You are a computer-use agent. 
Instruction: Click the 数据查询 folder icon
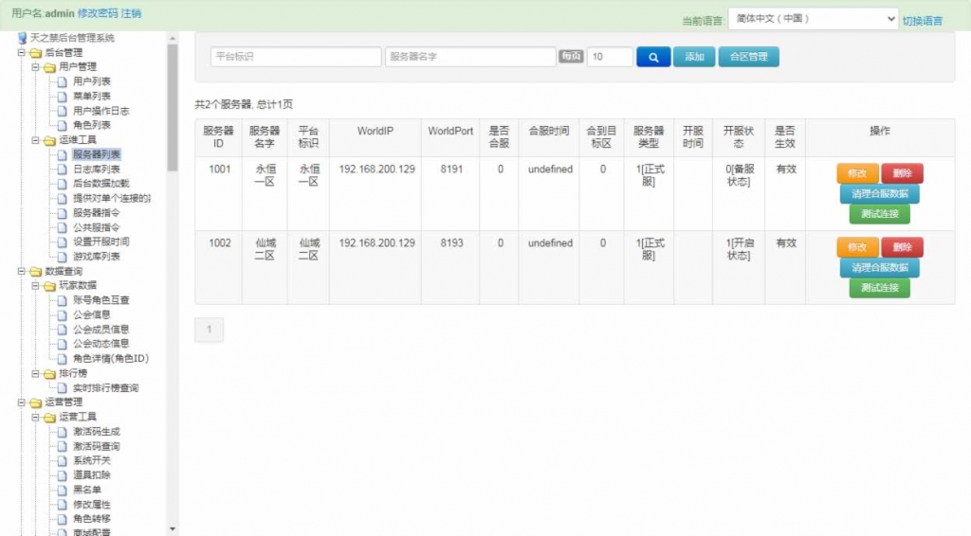pos(36,271)
